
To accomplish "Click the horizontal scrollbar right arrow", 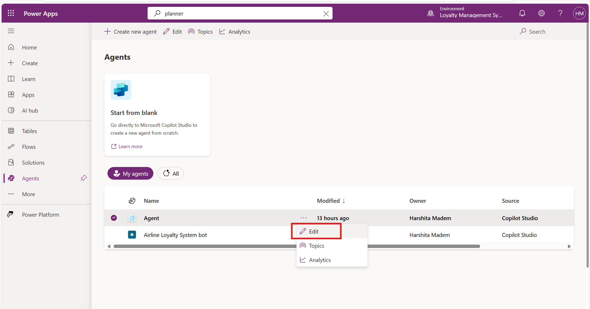I will 569,246.
